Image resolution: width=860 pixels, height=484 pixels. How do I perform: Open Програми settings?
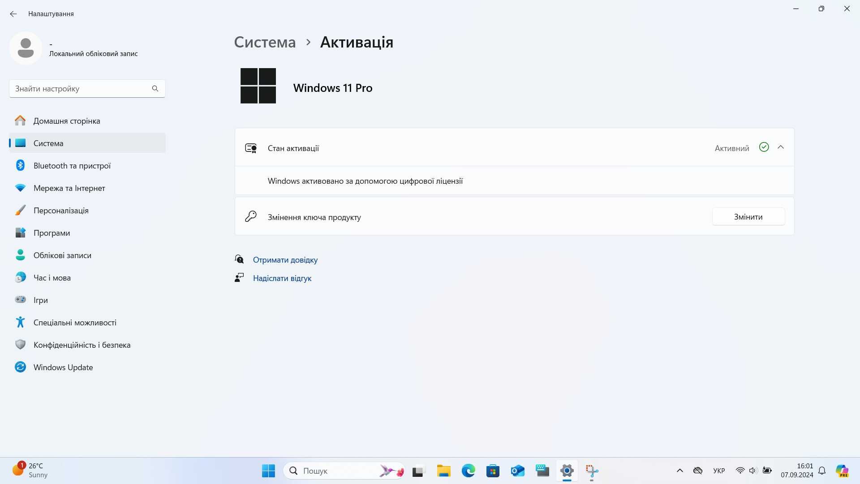87,233
